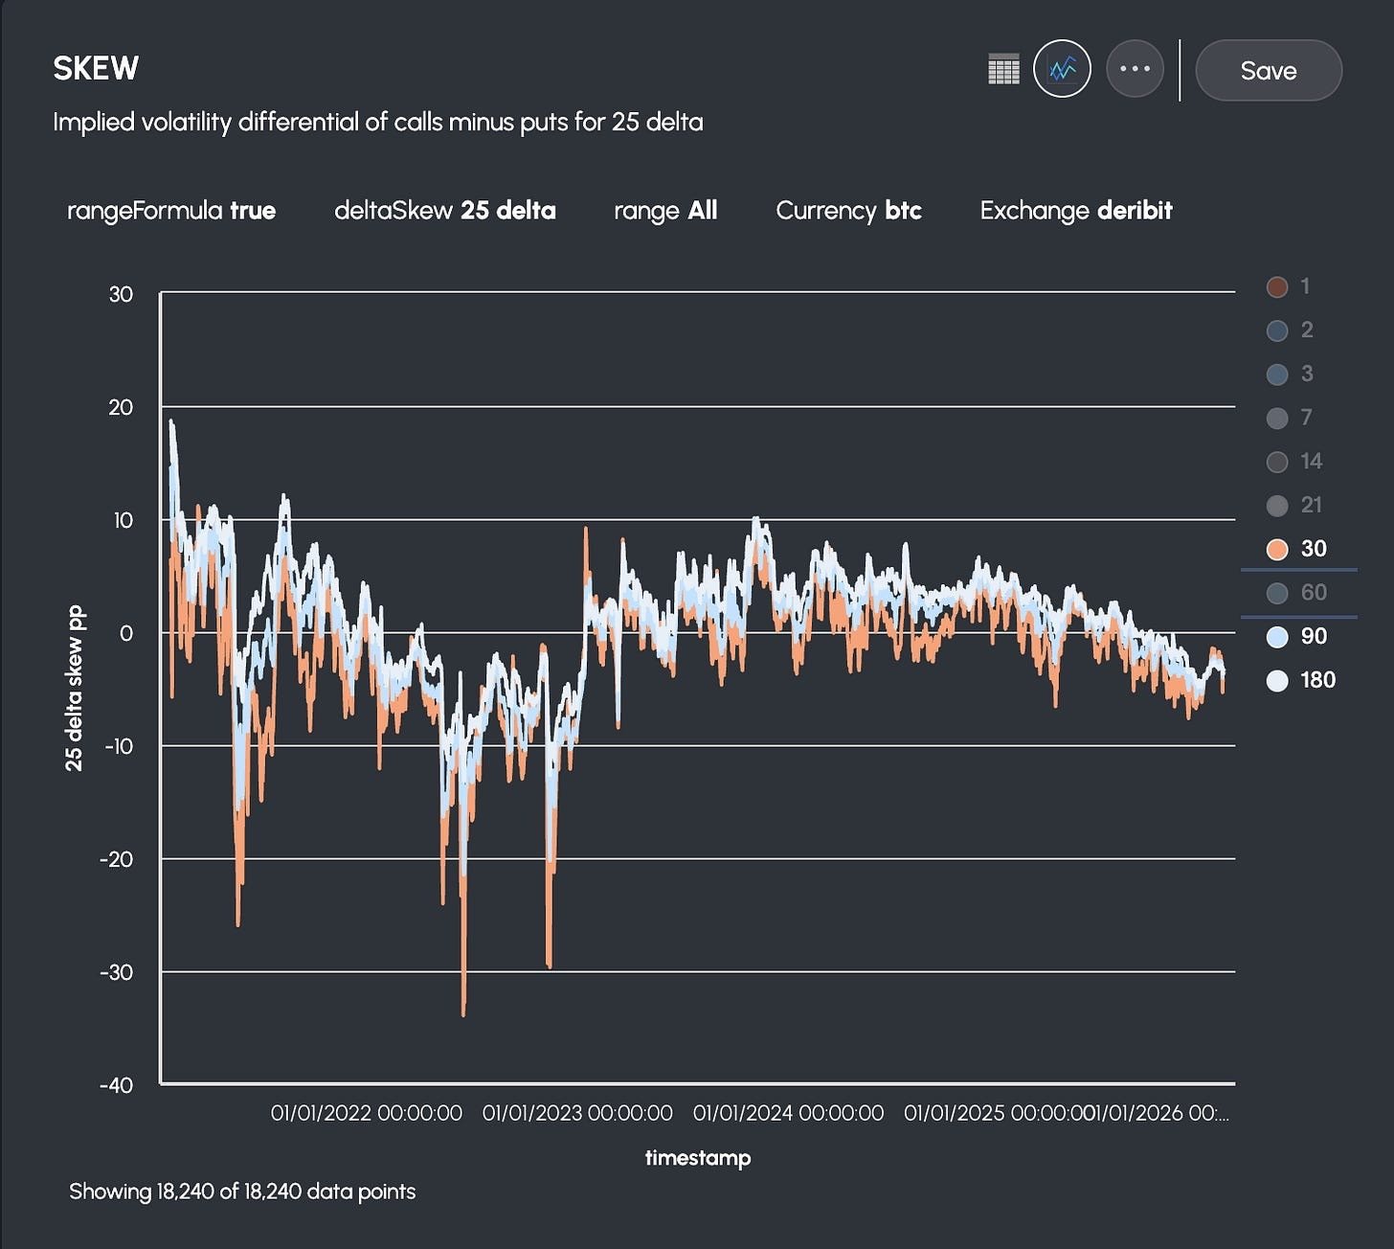This screenshot has height=1249, width=1394.
Task: Click the SKEW chart title
Action: [x=96, y=67]
